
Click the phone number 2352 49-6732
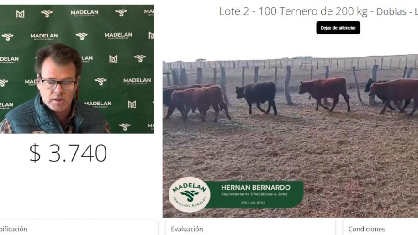pos(253,203)
